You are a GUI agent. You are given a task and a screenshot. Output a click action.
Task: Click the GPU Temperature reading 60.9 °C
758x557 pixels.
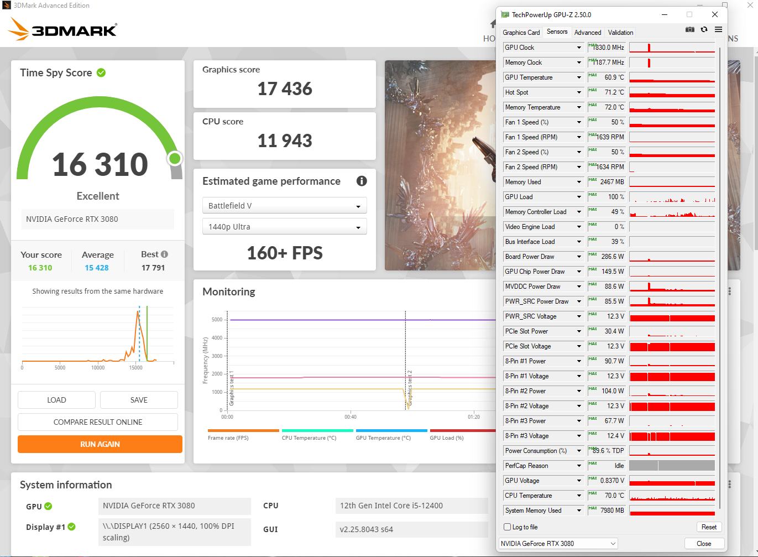tap(607, 77)
